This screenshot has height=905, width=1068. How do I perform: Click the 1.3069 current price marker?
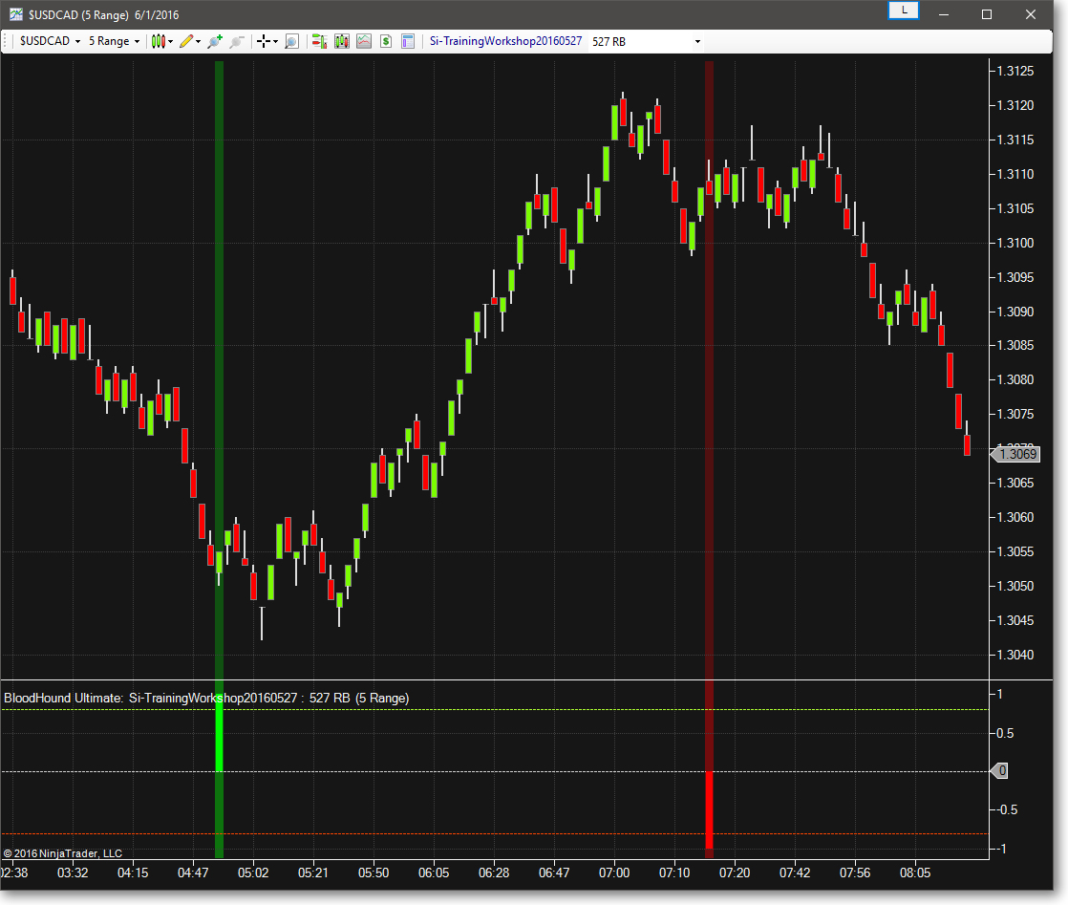point(1015,454)
